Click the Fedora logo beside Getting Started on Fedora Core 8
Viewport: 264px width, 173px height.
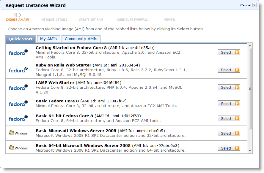coord(18,52)
